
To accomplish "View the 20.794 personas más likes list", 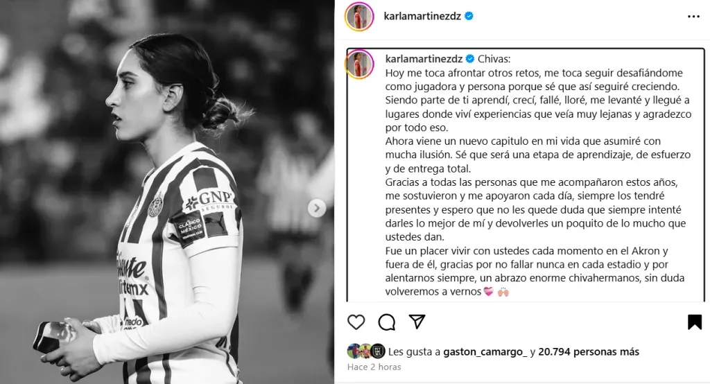I will pos(589,352).
